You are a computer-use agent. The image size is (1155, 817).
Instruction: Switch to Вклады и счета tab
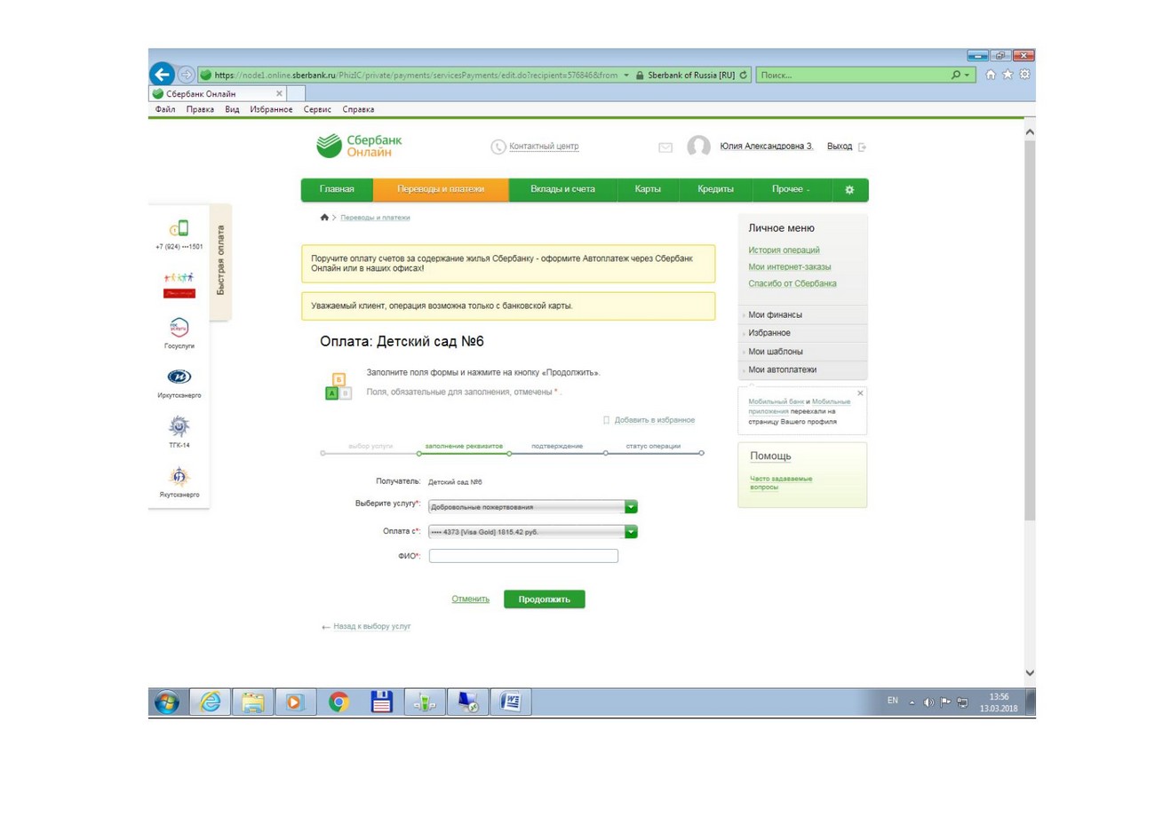coord(562,190)
